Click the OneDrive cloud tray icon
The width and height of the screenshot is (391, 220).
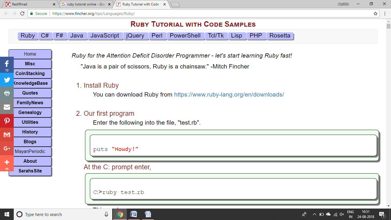328,214
